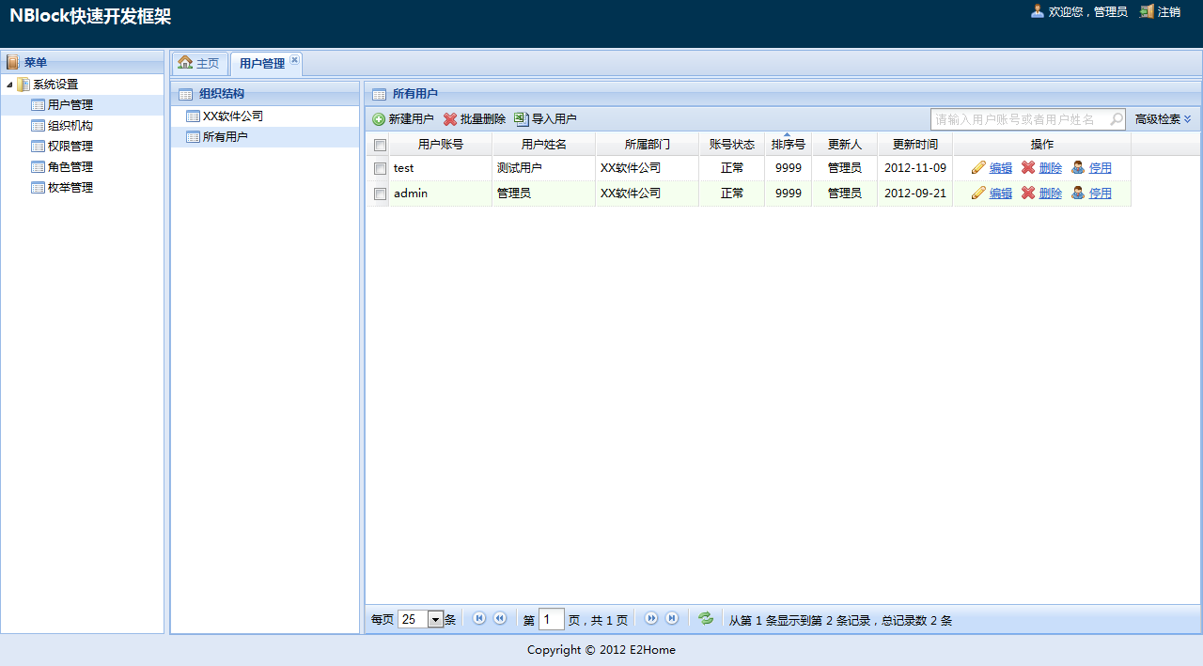
Task: Click the 2012-11-09 date cell
Action: point(915,168)
